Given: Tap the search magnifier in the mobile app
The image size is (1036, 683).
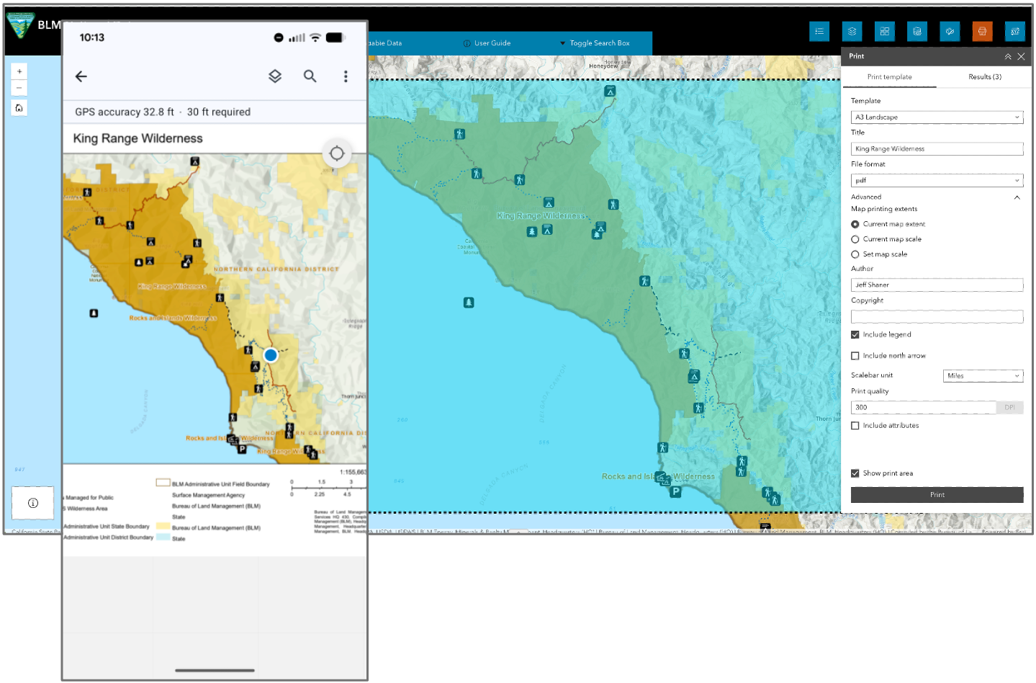Looking at the screenshot, I should pyautogui.click(x=310, y=76).
